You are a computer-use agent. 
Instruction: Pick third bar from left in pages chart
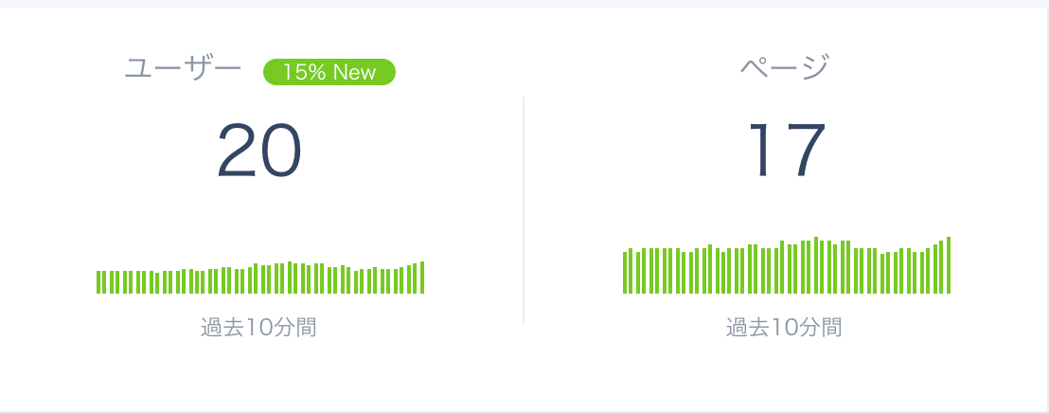[638, 273]
